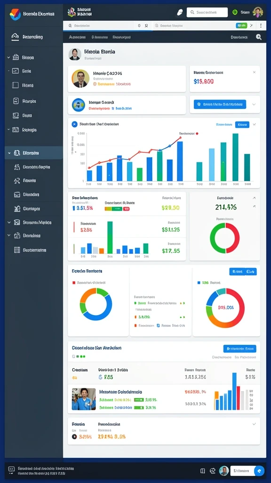Toggle the green status indicator in the top header
Screen dimensions: 271x483
[235, 12]
